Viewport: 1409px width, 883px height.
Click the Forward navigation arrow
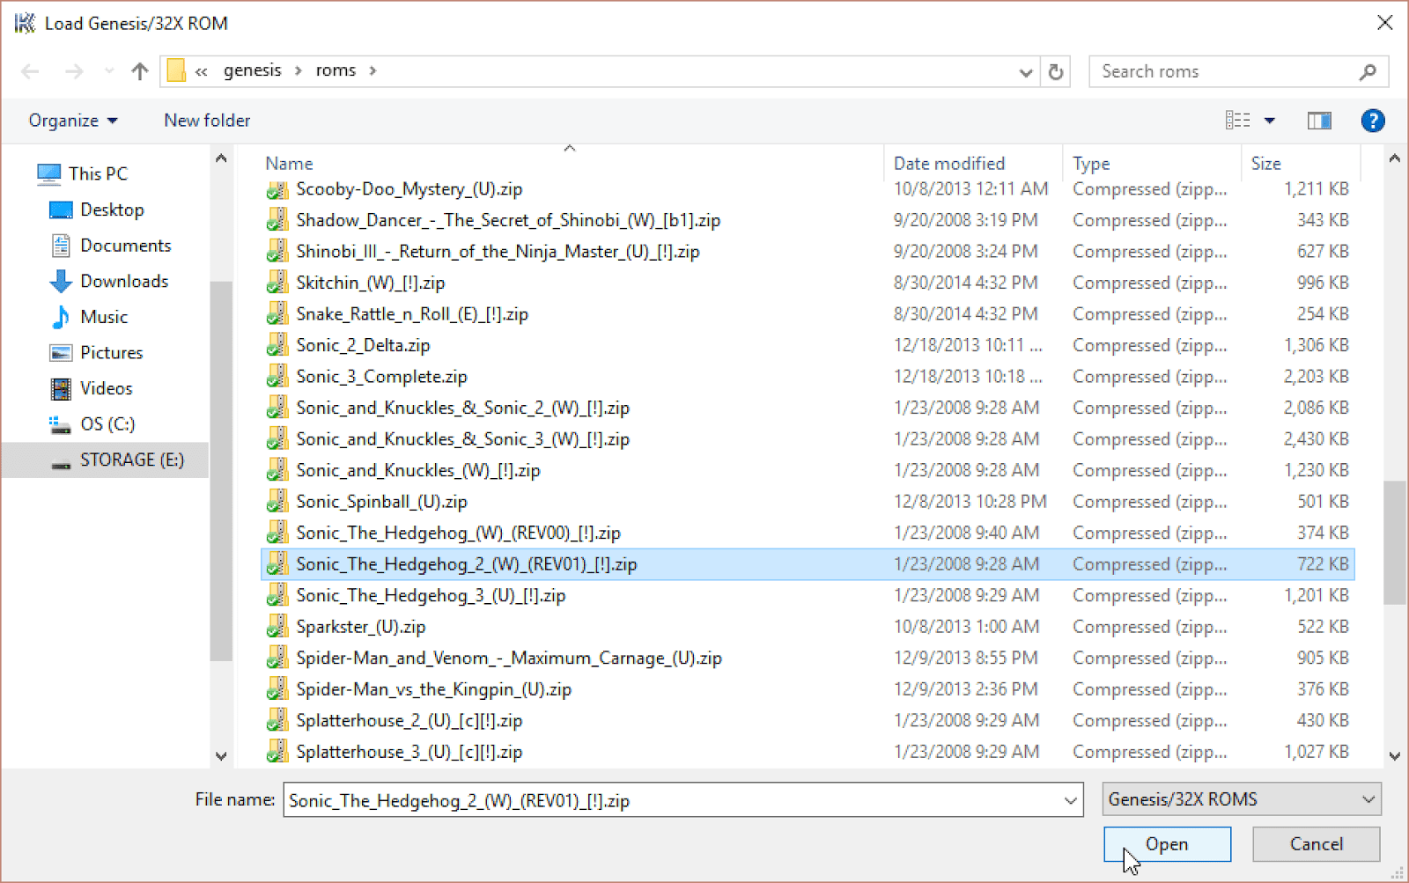click(74, 71)
